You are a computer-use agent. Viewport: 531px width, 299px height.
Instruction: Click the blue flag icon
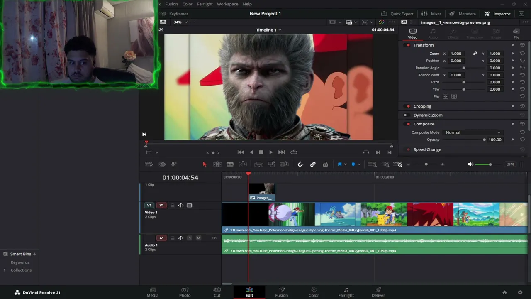tap(339, 164)
